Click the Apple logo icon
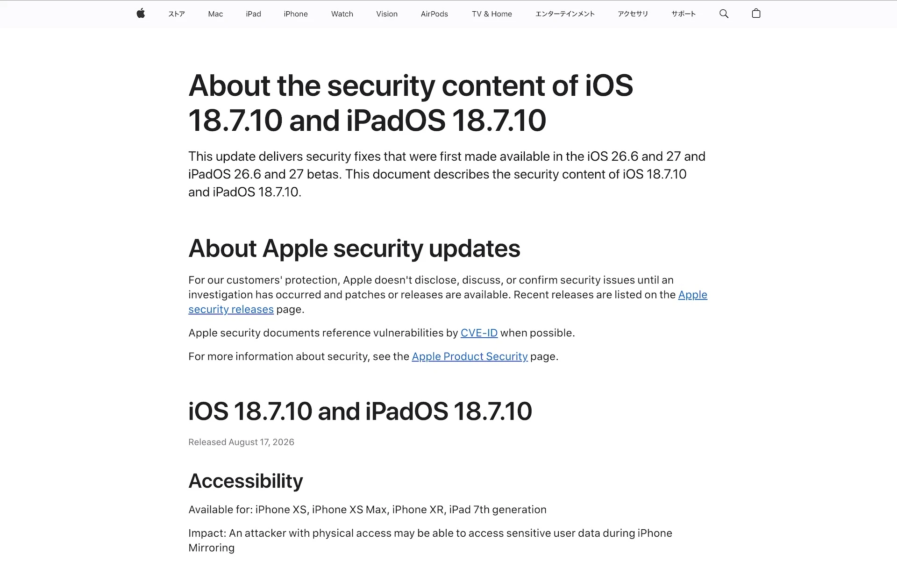This screenshot has height=561, width=897. pyautogui.click(x=141, y=14)
